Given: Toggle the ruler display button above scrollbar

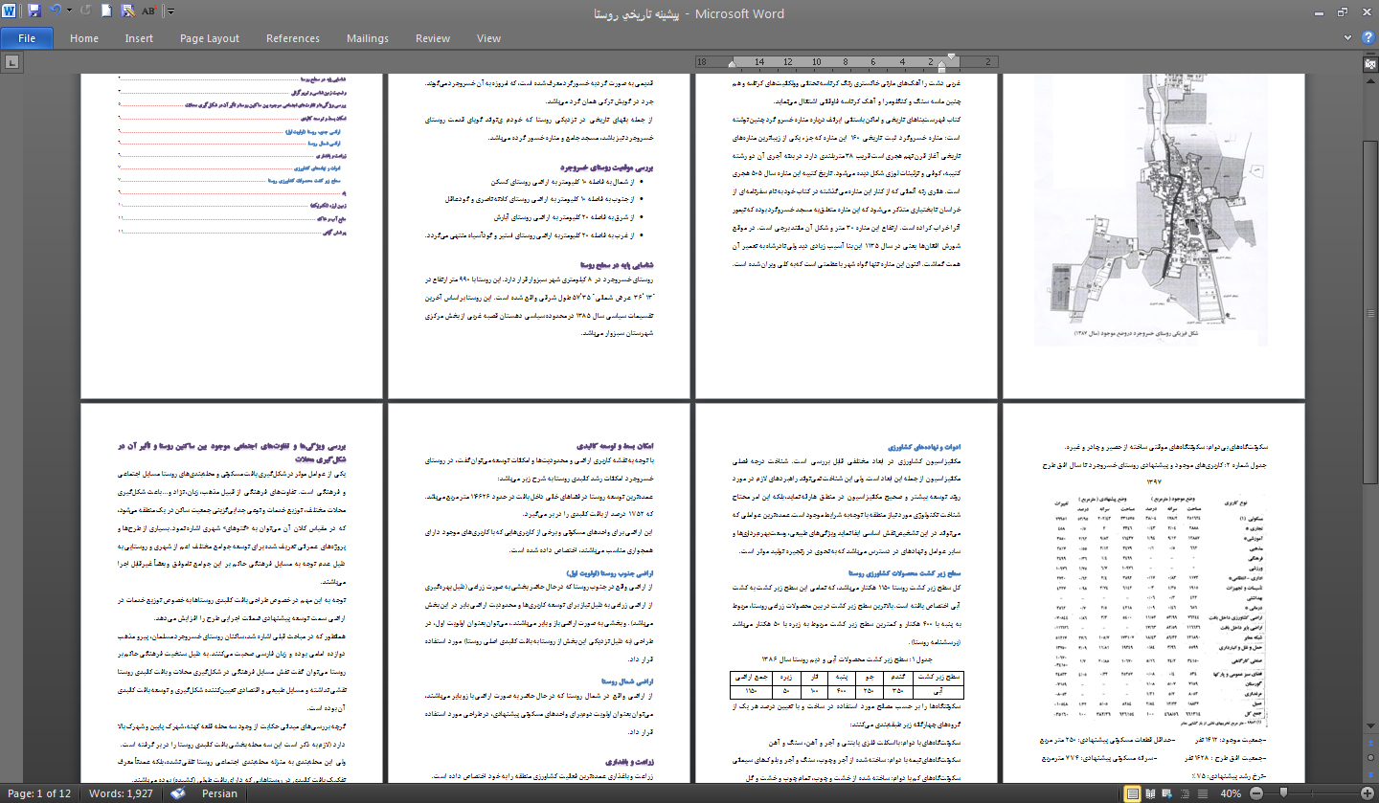Looking at the screenshot, I should point(1369,63).
